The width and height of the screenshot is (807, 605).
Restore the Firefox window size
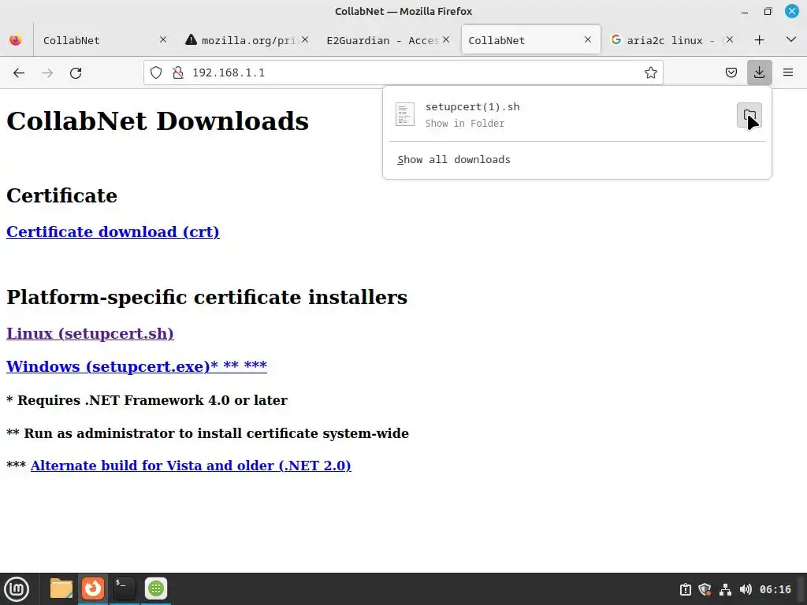pos(768,11)
